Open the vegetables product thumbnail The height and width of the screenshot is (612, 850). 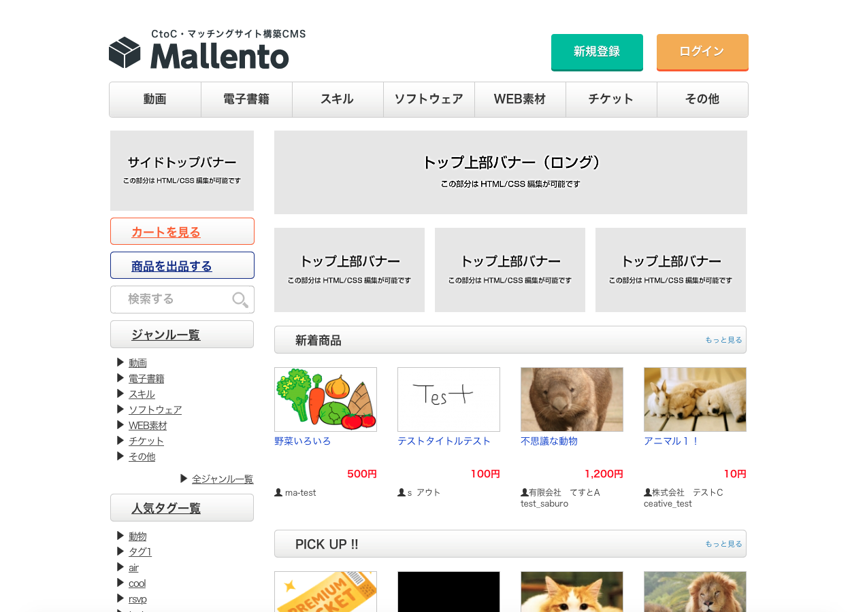[x=325, y=399]
